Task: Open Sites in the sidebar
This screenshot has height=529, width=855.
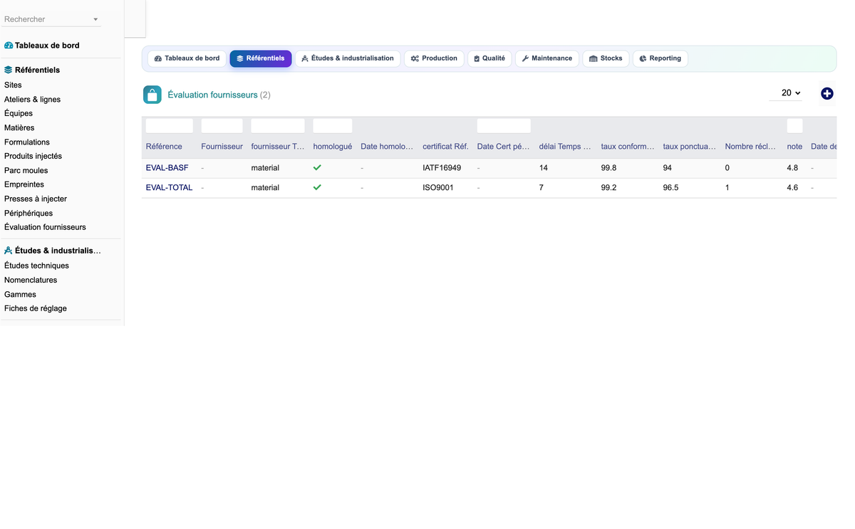Action: point(13,85)
